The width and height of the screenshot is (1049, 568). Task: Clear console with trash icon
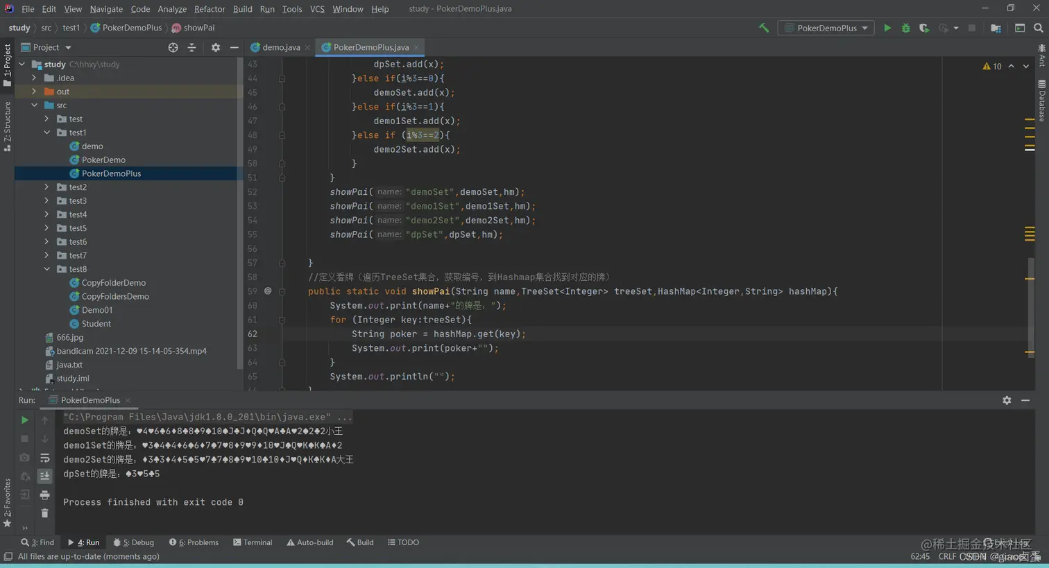coord(44,513)
